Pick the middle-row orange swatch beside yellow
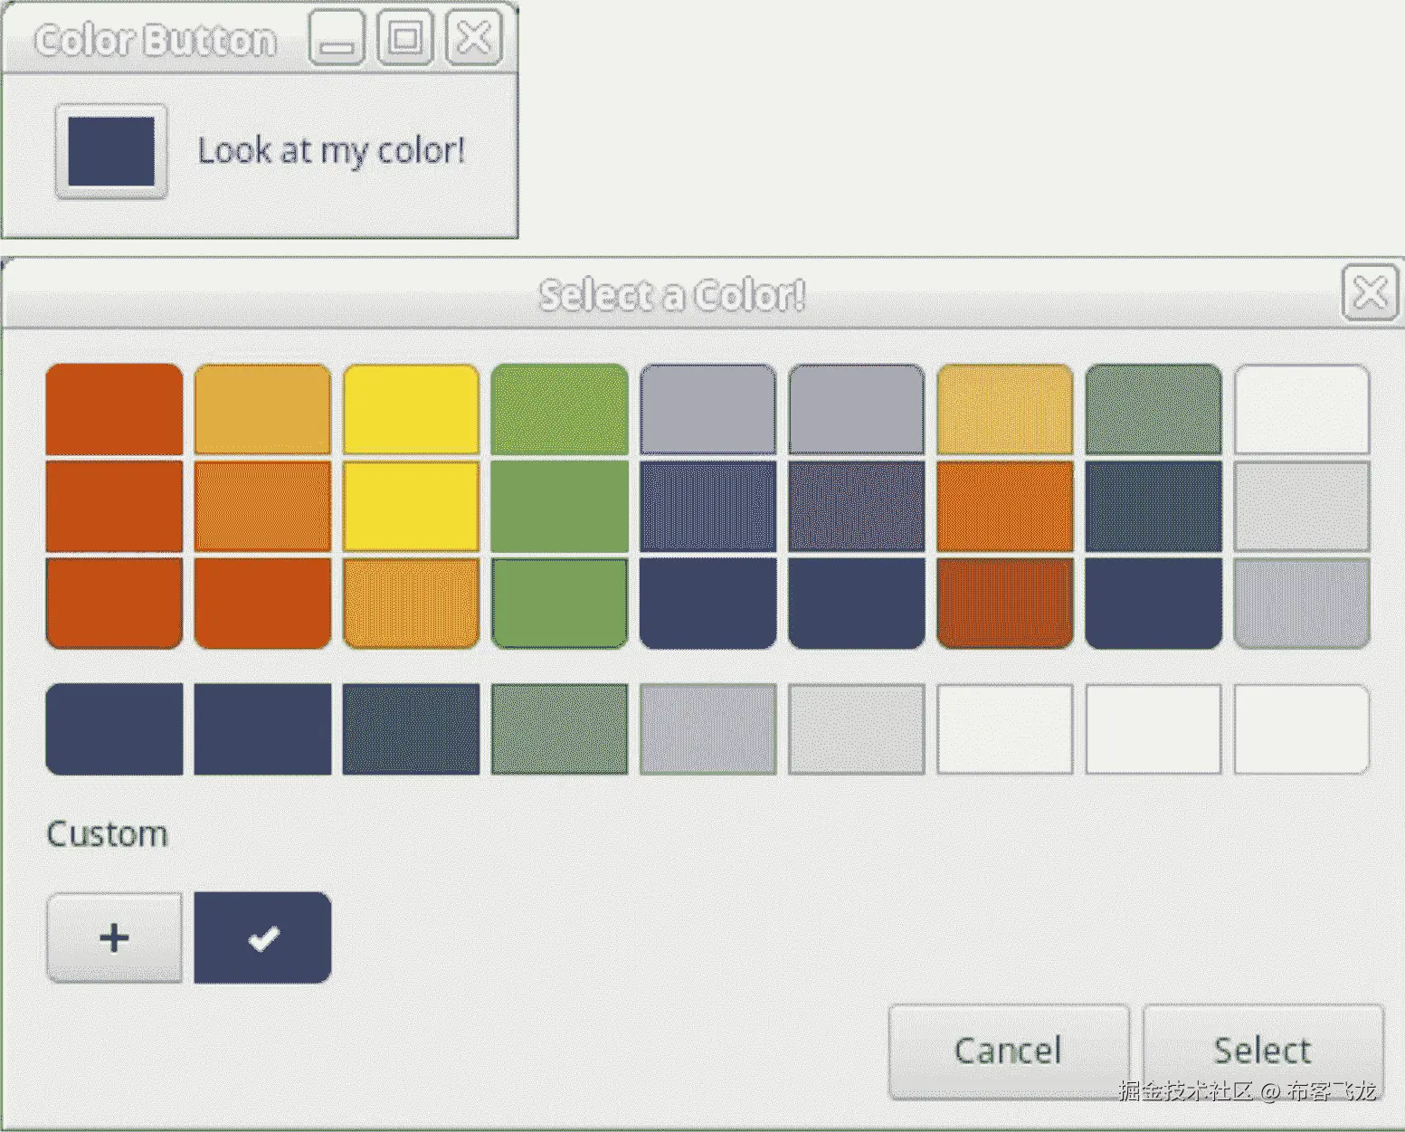 tap(262, 506)
